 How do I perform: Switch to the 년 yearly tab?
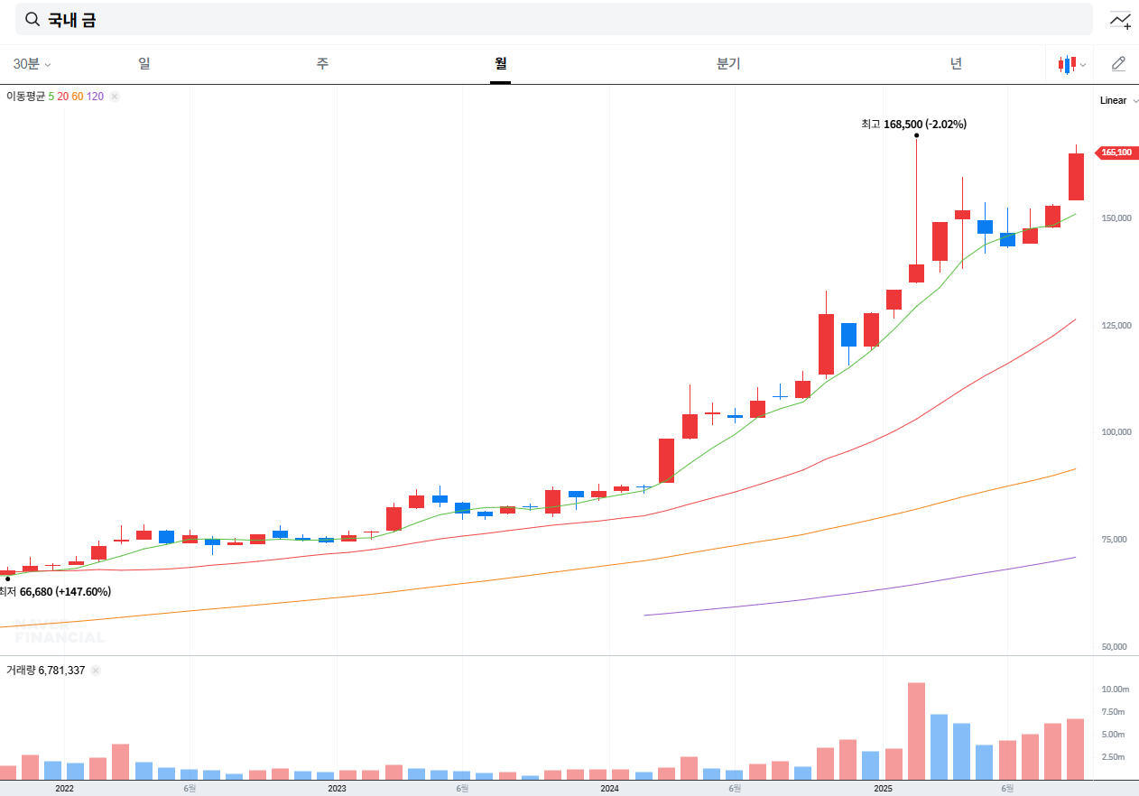956,63
